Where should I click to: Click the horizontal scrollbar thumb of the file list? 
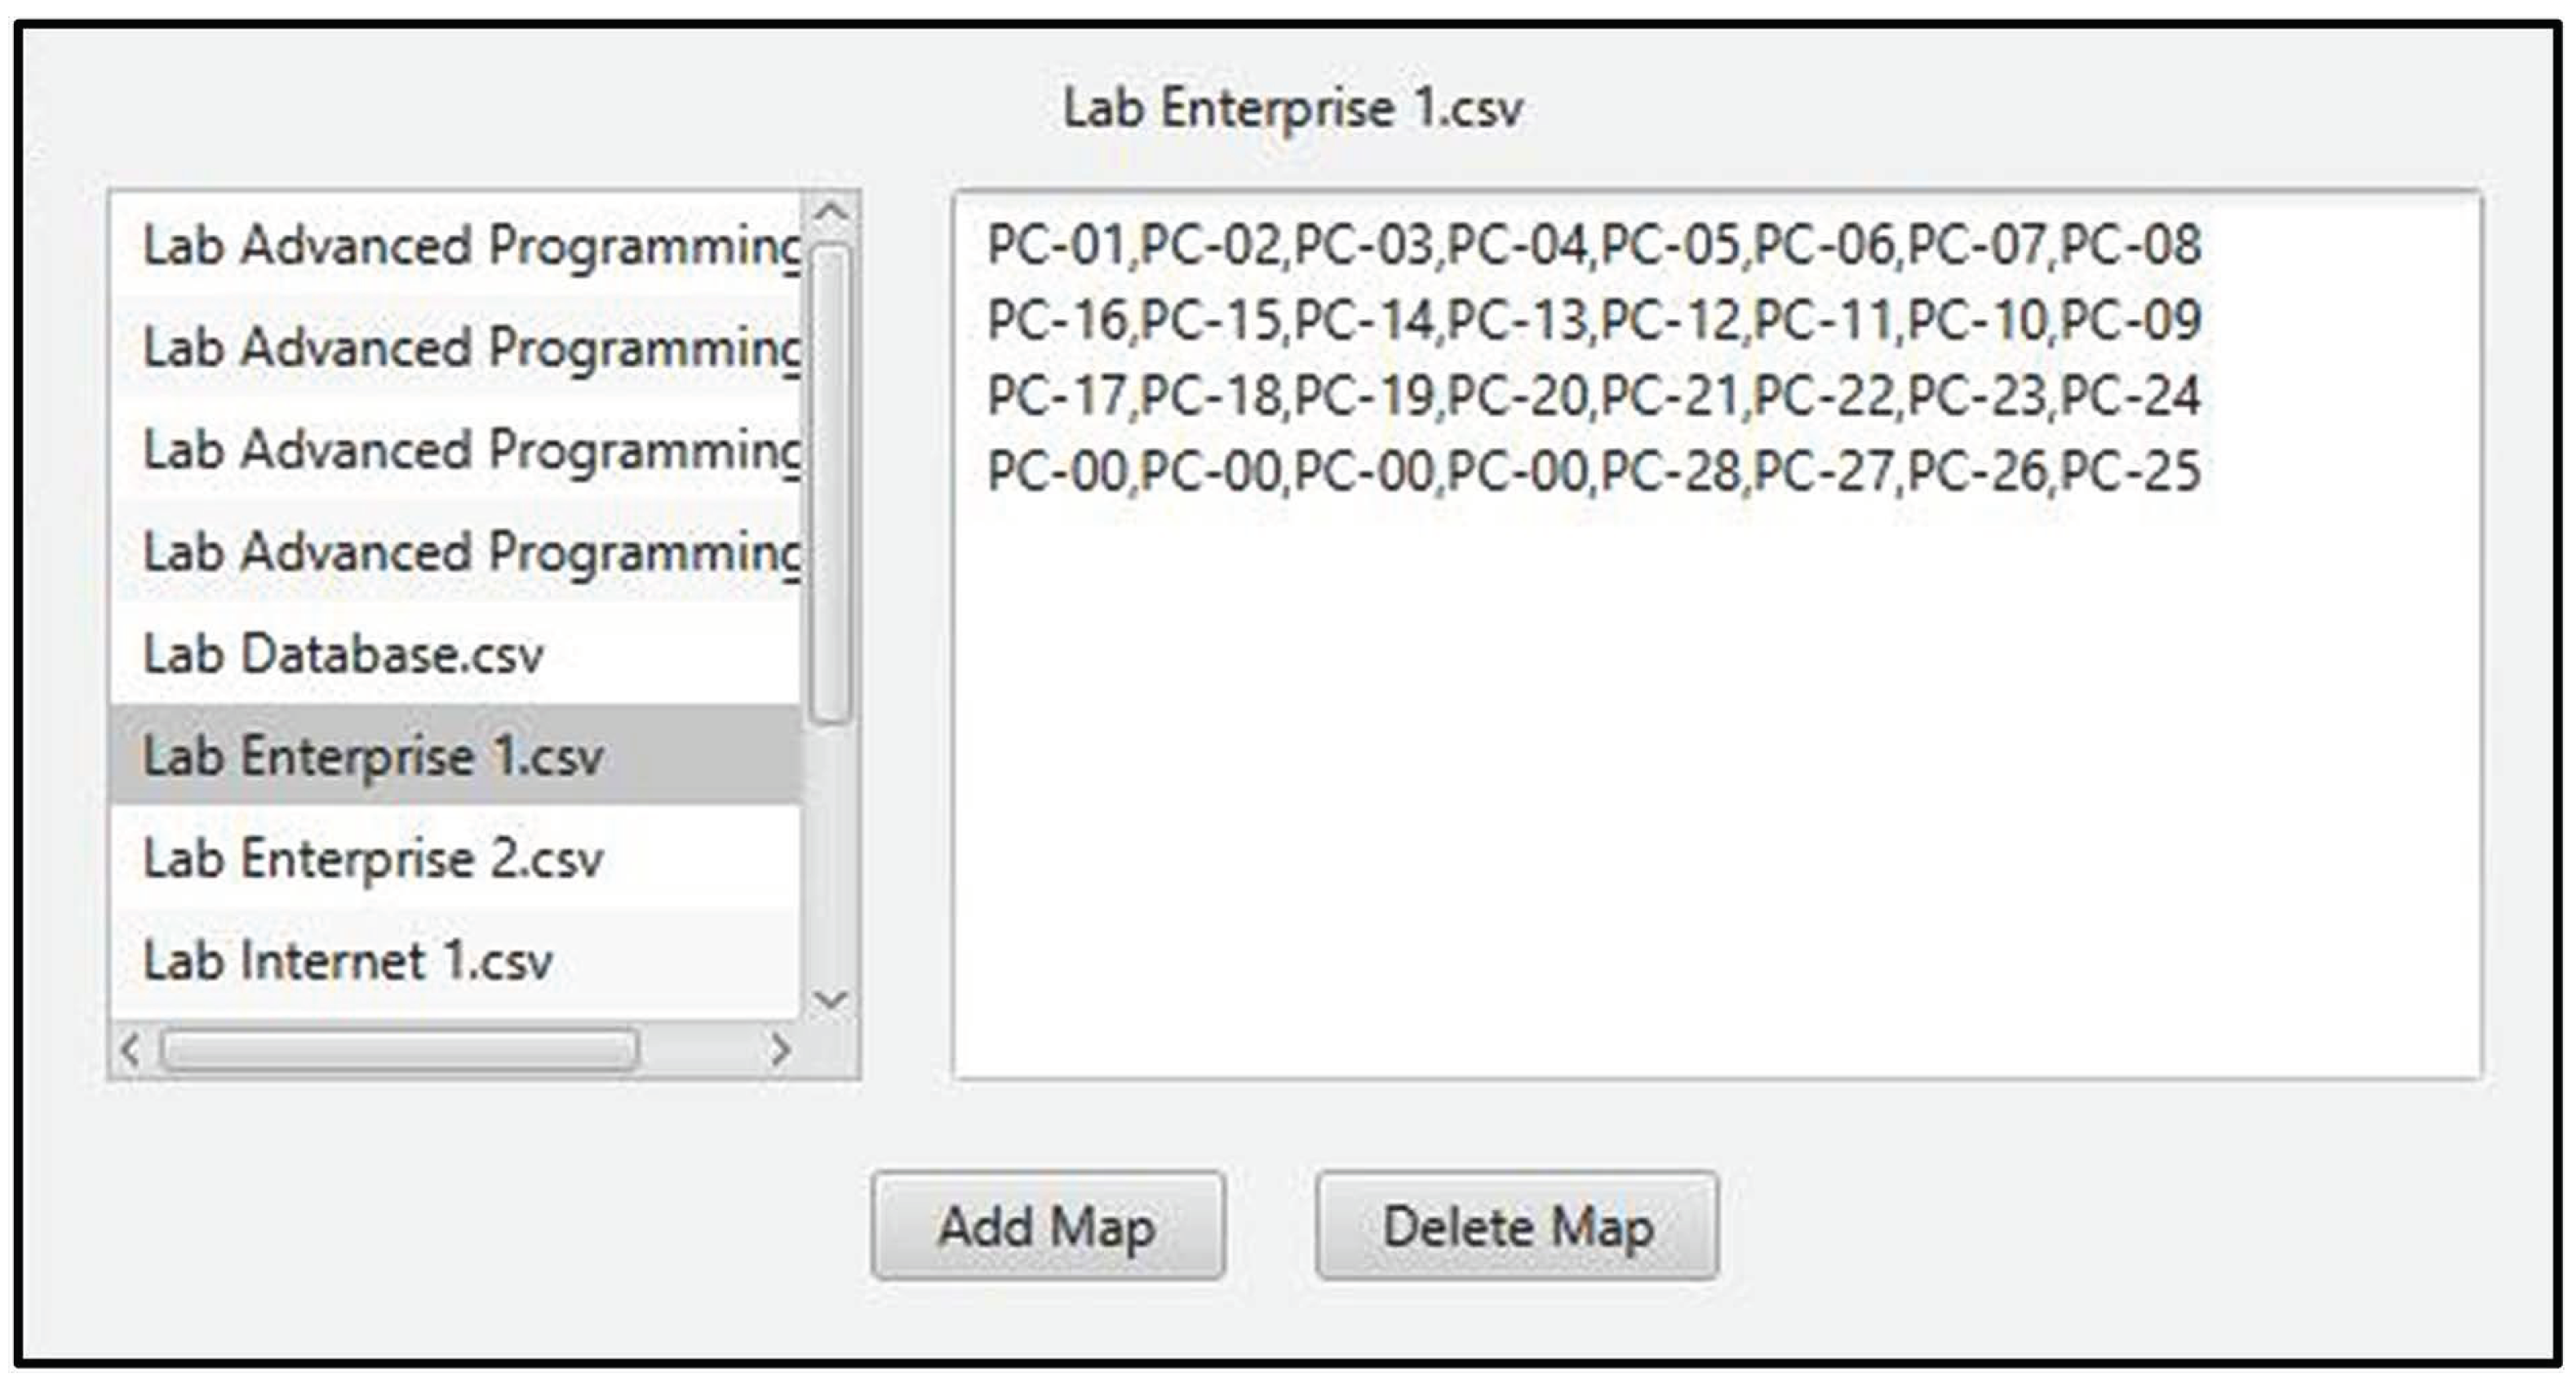pos(400,1050)
